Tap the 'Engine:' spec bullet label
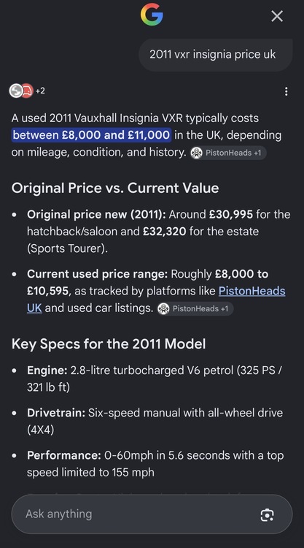Image resolution: width=304 pixels, height=548 pixels. coord(47,370)
